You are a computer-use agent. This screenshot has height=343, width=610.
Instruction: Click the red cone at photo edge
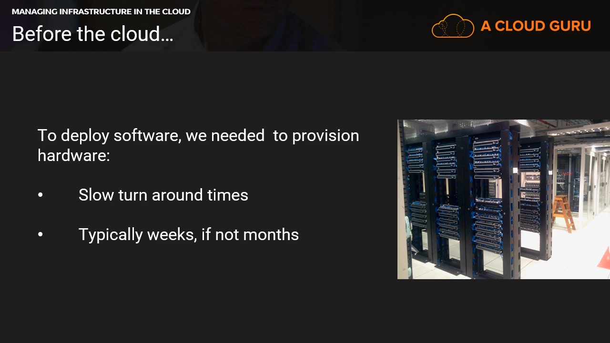[606, 257]
